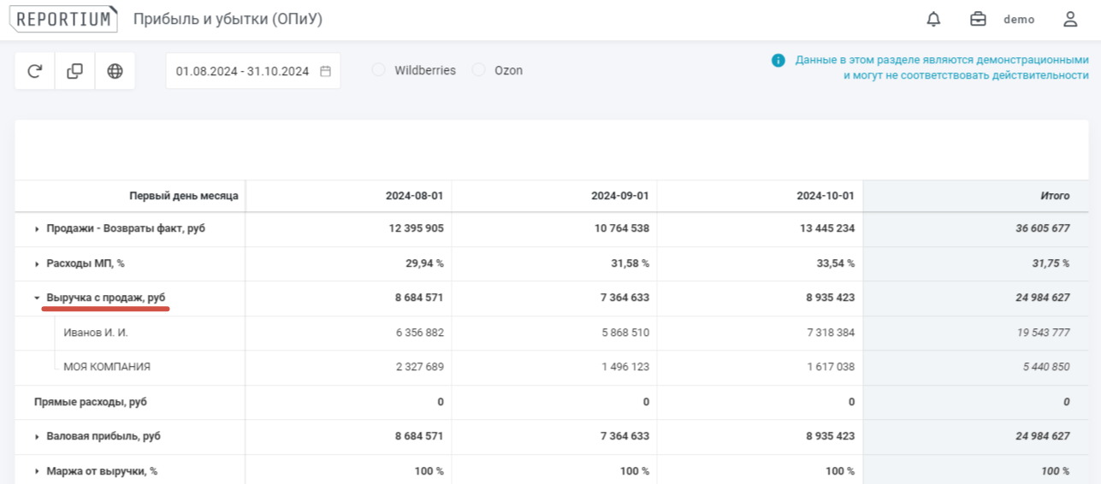Click the copy report icon
The height and width of the screenshot is (484, 1101).
pos(75,71)
